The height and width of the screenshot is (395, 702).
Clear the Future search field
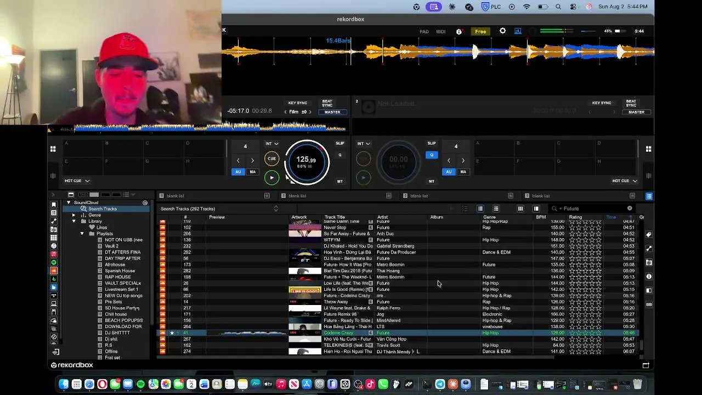coord(630,208)
